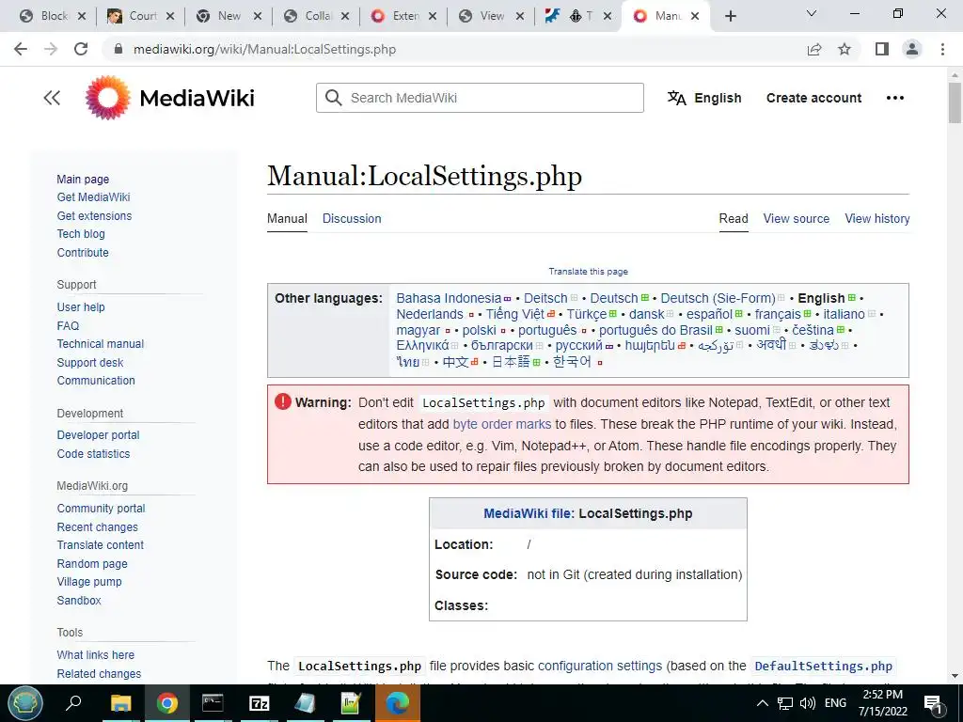
Task: Open the configuration settings link
Action: pos(599,666)
